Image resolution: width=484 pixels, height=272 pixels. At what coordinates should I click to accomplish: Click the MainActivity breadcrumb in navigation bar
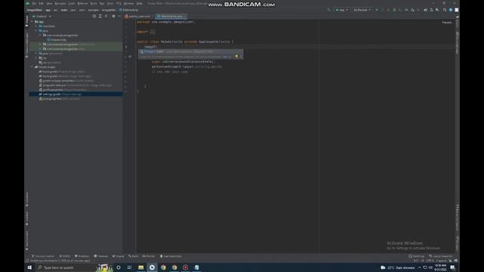pos(129,10)
